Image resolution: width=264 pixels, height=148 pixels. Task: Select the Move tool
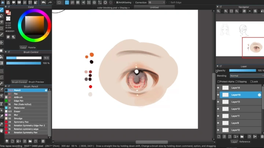1,42
